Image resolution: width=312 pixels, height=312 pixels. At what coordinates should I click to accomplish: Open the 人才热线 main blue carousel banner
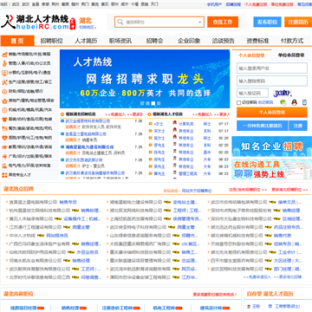coord(145,79)
